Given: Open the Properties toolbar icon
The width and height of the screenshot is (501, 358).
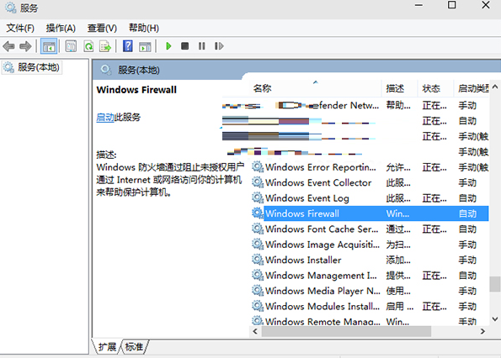Looking at the screenshot, I should pos(71,46).
